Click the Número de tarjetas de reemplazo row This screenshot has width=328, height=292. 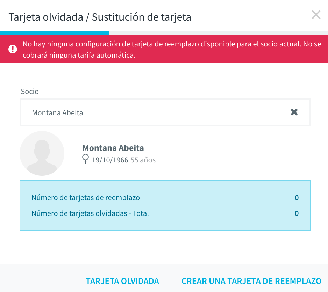(x=165, y=198)
